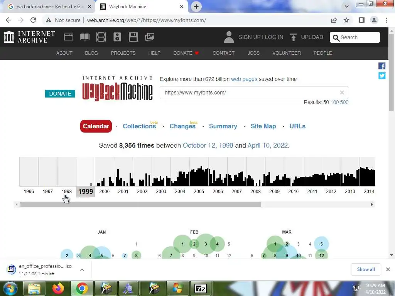The image size is (395, 296).
Task: Go back in browser history
Action: (8, 20)
